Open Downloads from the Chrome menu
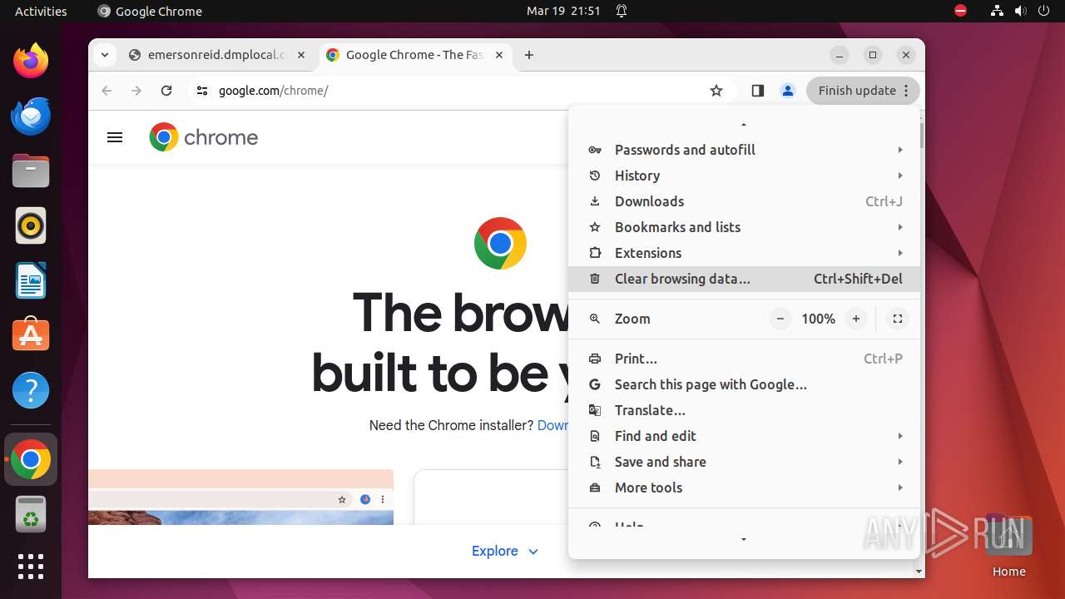 pos(744,201)
